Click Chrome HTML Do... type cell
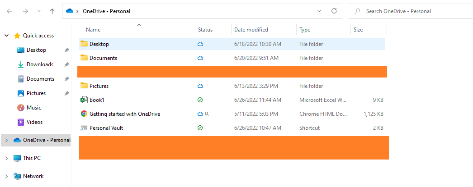The width and height of the screenshot is (473, 187). pyautogui.click(x=323, y=114)
